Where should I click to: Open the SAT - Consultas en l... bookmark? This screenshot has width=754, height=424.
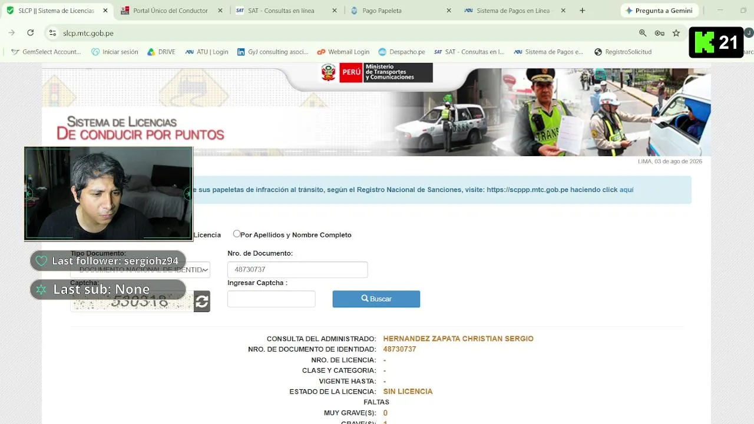coord(469,52)
